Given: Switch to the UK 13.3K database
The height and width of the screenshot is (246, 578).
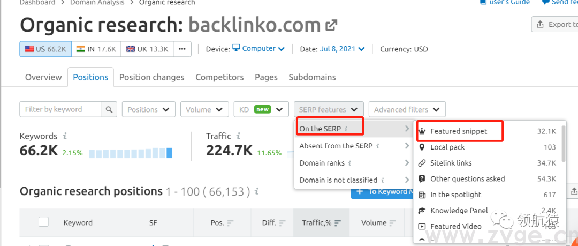Looking at the screenshot, I should click(147, 49).
